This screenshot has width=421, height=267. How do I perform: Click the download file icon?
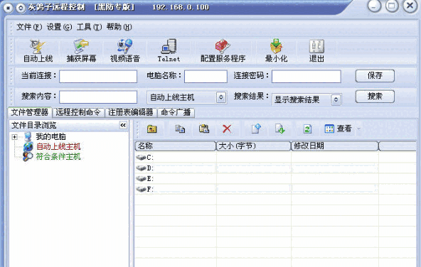(280, 129)
